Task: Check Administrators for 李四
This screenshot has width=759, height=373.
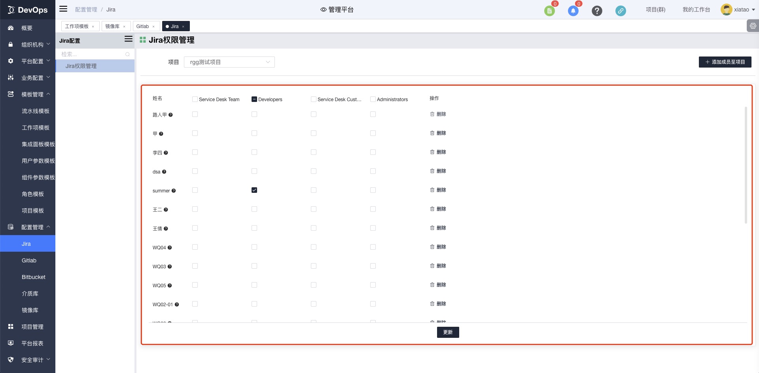Action: pyautogui.click(x=373, y=152)
